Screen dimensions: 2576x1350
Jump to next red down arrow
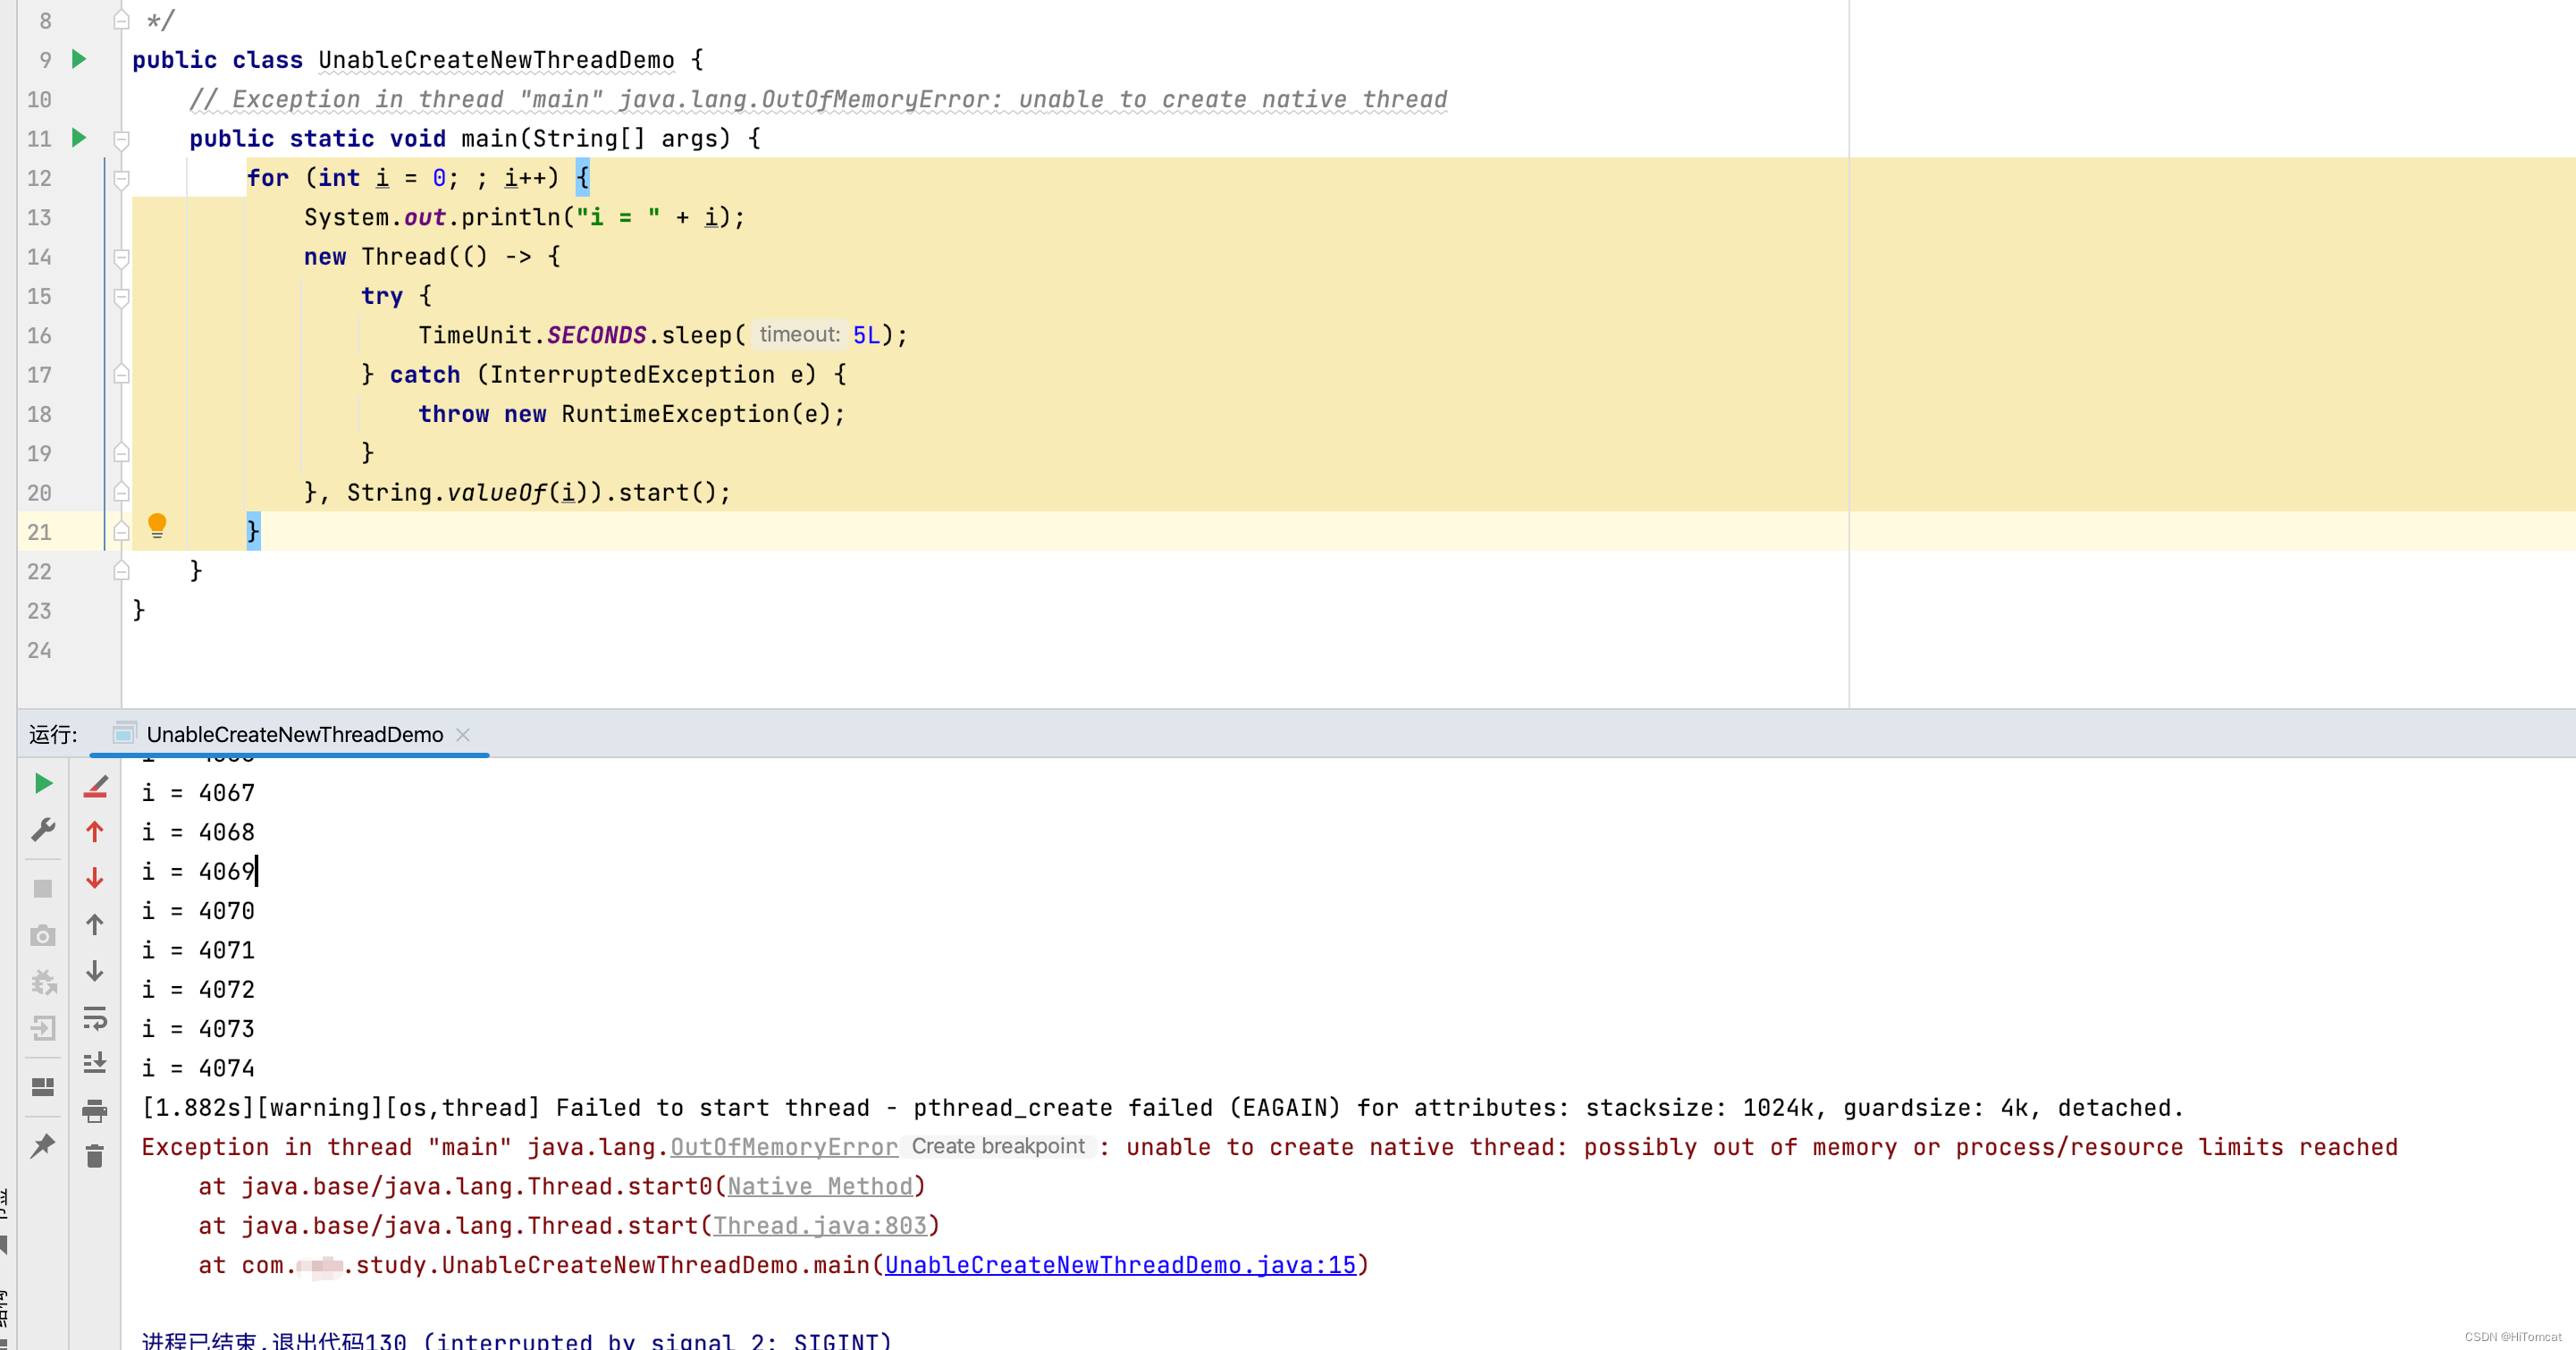(x=95, y=878)
